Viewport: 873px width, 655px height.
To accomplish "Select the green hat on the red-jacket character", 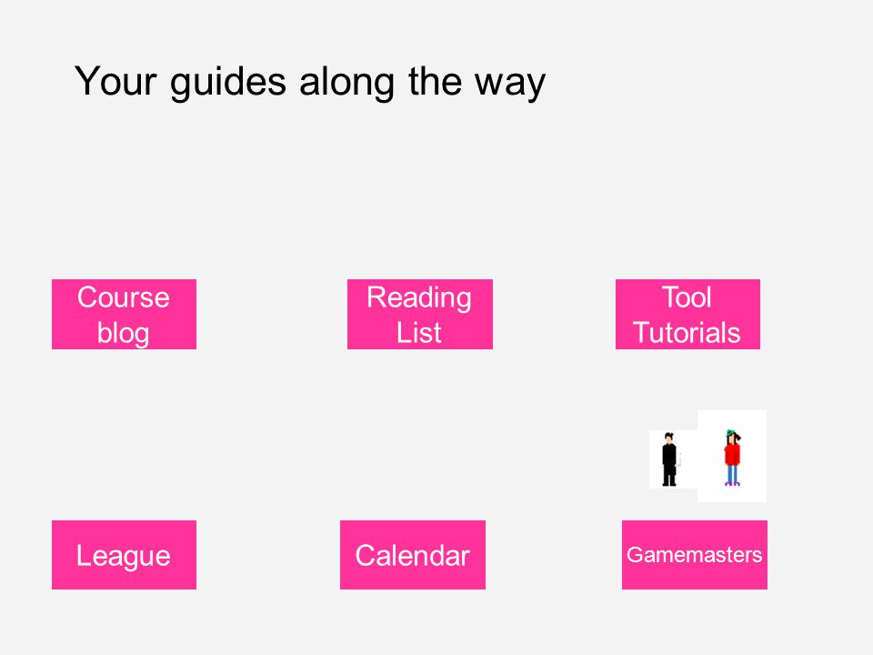I will pyautogui.click(x=731, y=433).
